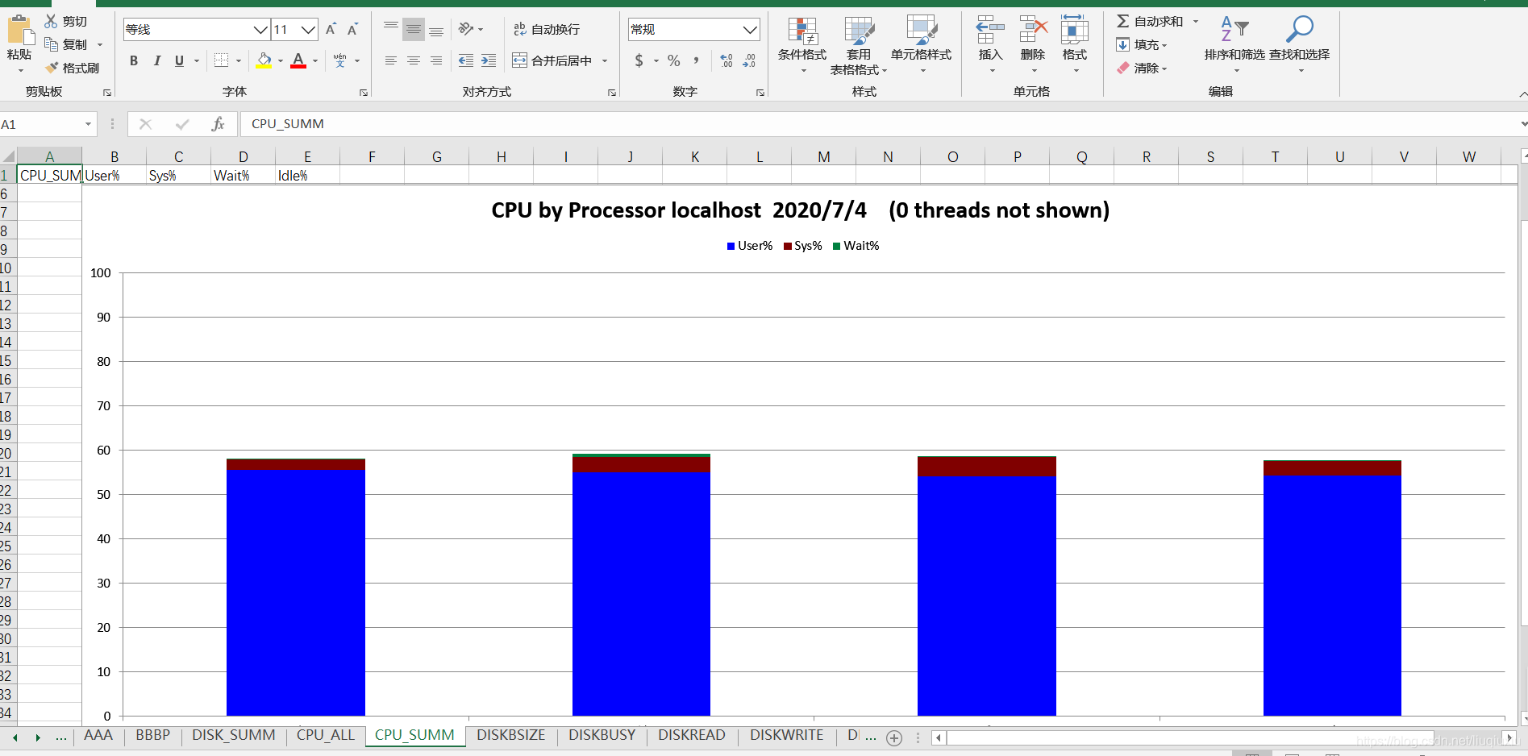This screenshot has width=1528, height=756.
Task: Increase decimal places icon
Action: coord(727,60)
